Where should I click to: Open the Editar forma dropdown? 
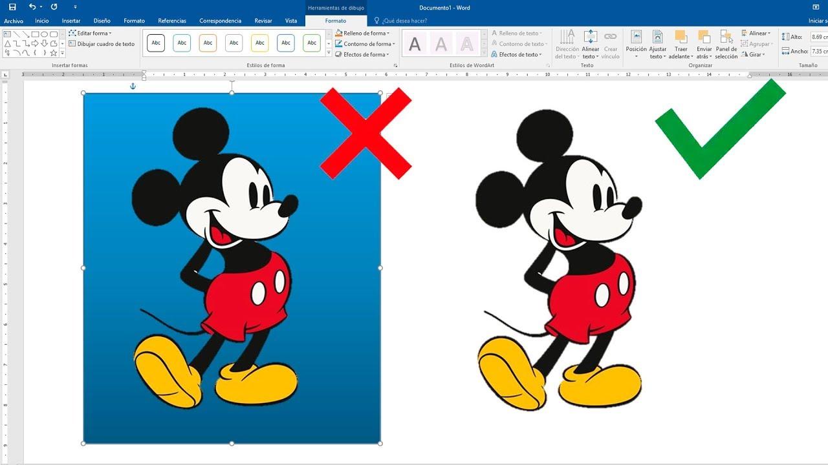click(x=93, y=33)
